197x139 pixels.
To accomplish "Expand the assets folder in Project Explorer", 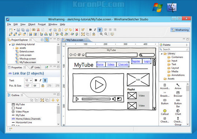I will (14, 48).
